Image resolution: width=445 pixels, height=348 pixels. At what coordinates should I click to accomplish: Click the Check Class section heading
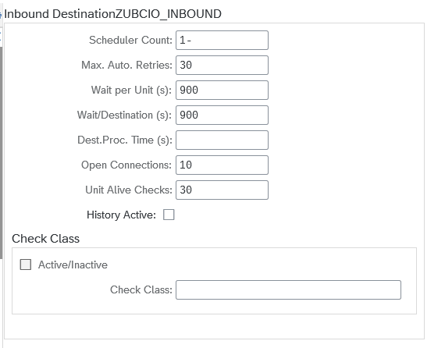pos(46,239)
